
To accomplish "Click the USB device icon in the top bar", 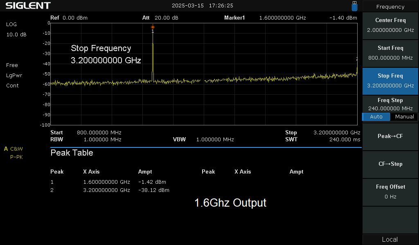I will pos(354,6).
